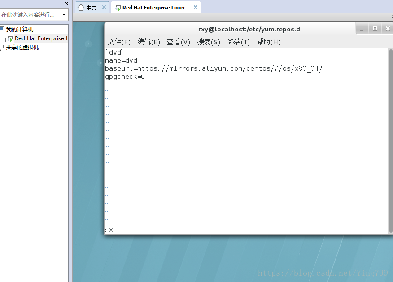The image size is (393, 282).
Task: Open the 编辑(E) terminal menu
Action: pyautogui.click(x=148, y=42)
